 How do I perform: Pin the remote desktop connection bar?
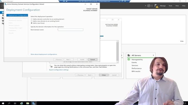pyautogui.click(x=64, y=1)
